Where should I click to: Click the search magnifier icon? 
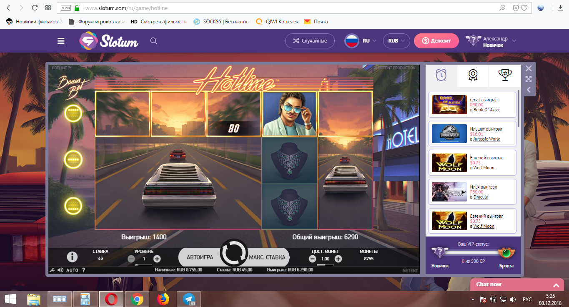[x=153, y=41]
